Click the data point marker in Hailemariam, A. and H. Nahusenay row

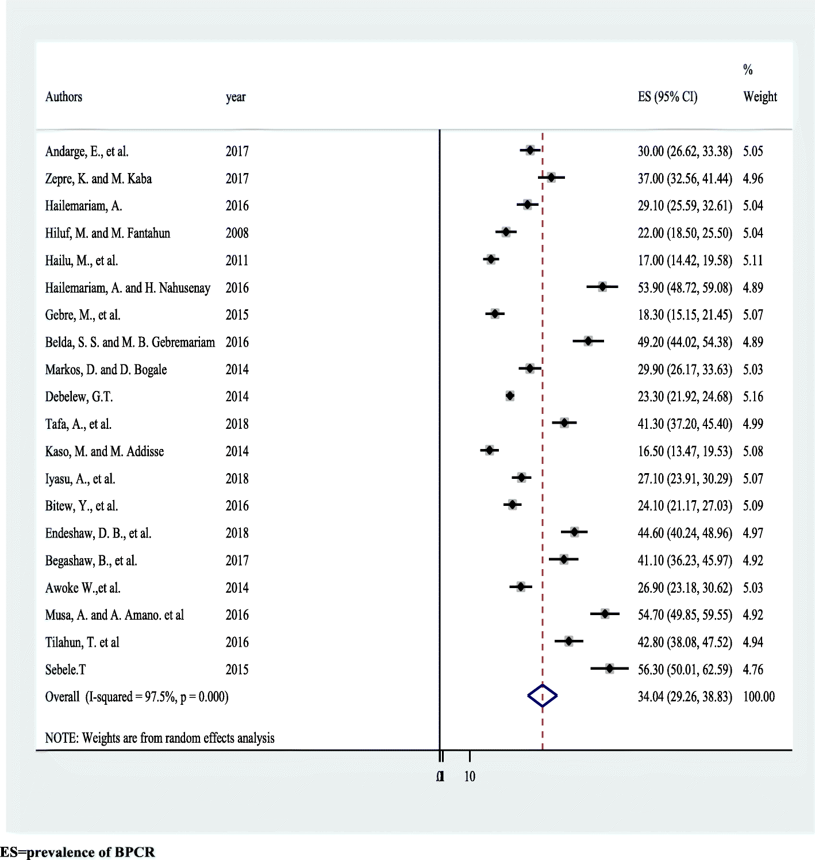click(602, 286)
